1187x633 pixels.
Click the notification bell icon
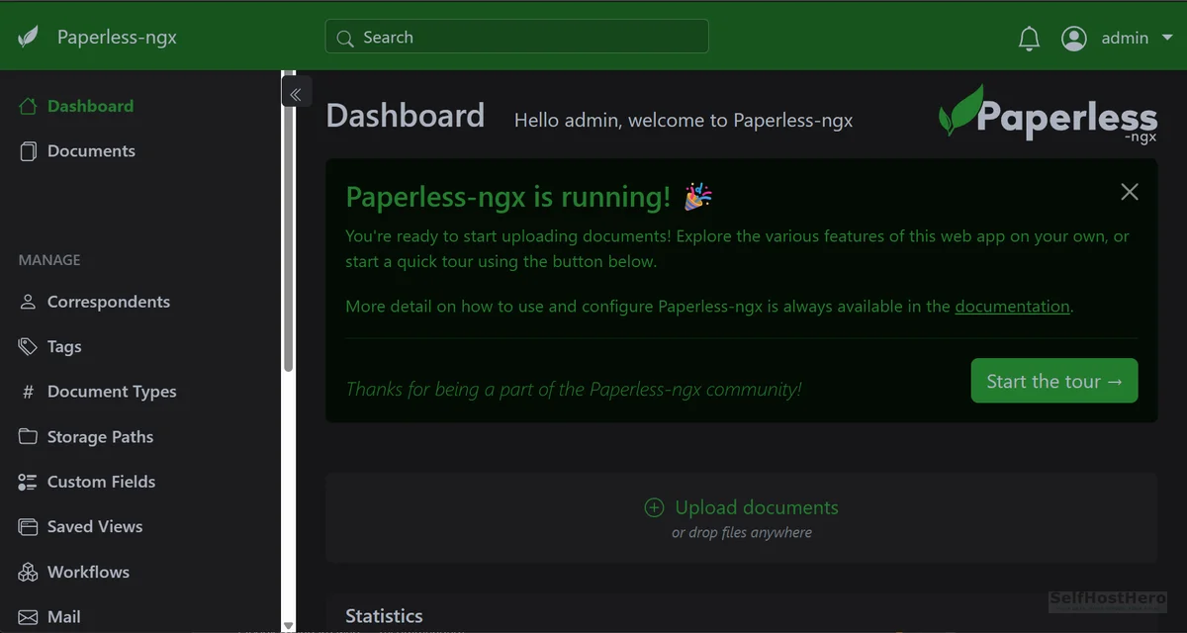pyautogui.click(x=1029, y=38)
